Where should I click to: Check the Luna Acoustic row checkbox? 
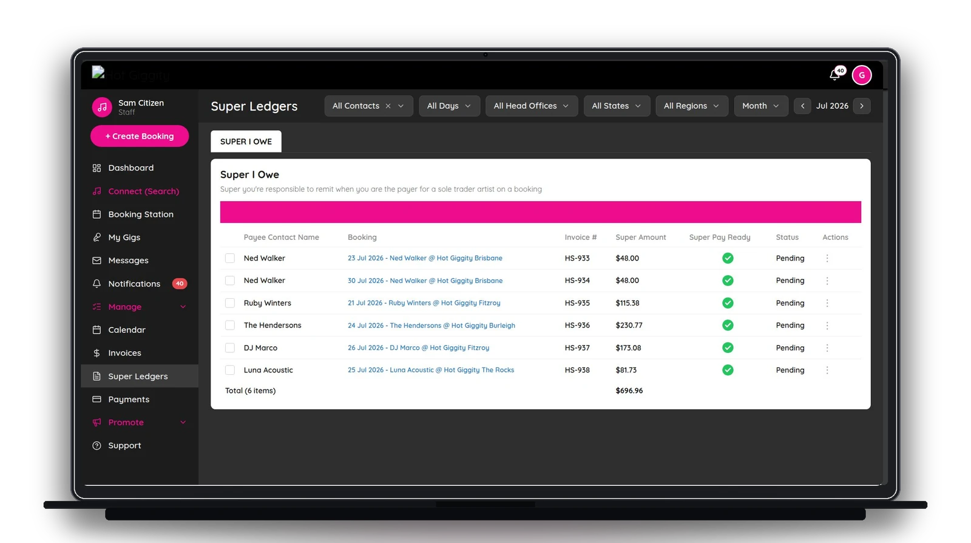[x=230, y=370]
